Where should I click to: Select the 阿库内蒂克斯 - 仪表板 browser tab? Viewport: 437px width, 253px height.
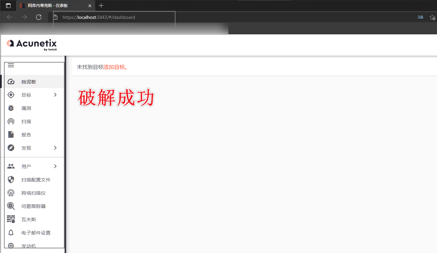55,6
